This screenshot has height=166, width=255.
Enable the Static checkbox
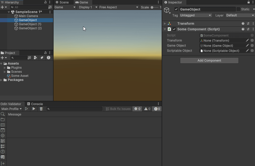tap(238, 9)
